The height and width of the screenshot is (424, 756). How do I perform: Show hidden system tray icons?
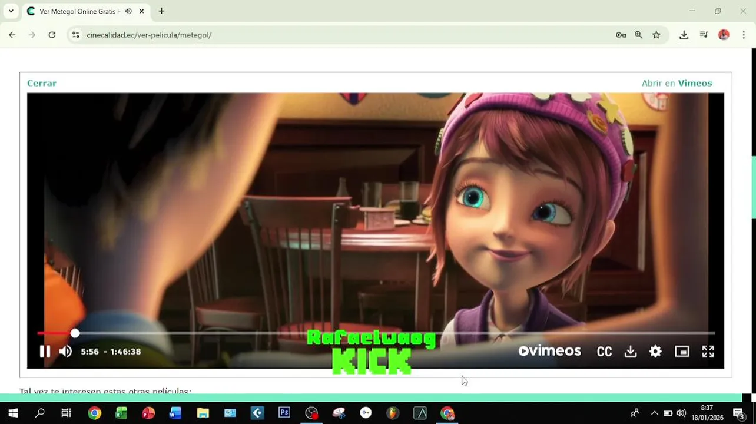pos(654,413)
